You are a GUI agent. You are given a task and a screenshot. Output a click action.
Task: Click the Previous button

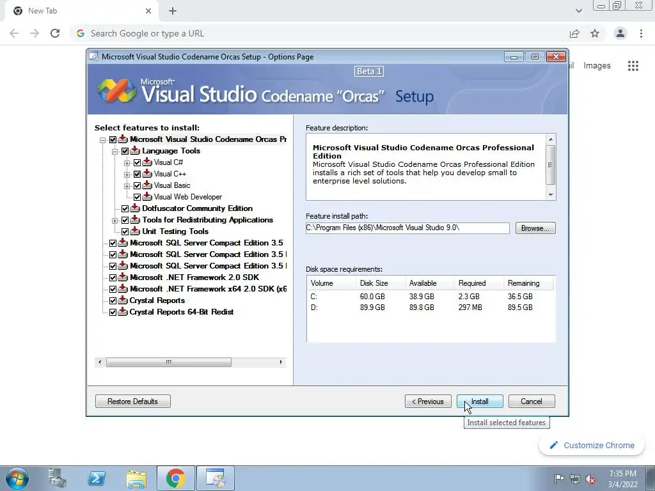coord(428,401)
